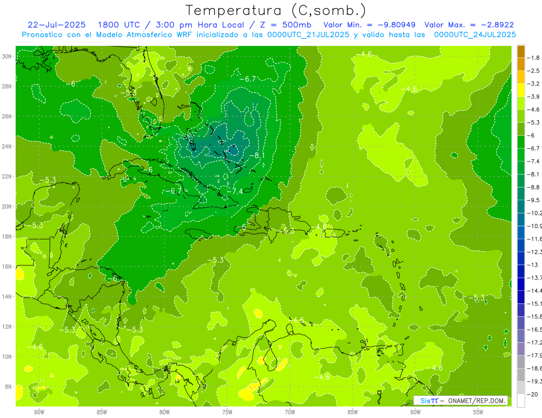Click the '0000UTC_24JUL2025' valid-until timestamp

(x=475, y=34)
